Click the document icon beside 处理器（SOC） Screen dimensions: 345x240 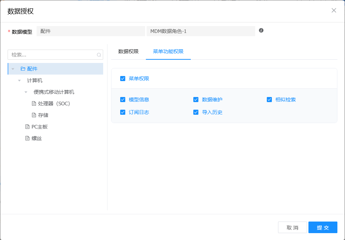(34, 104)
